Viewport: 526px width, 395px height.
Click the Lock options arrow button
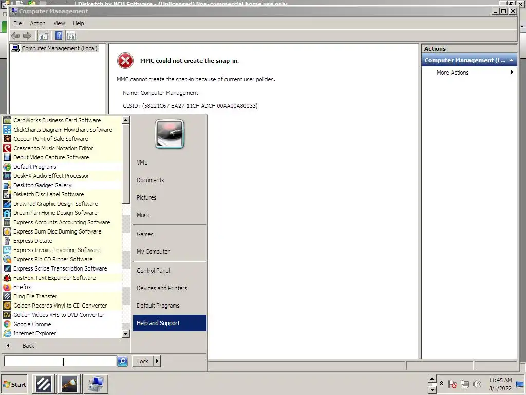(157, 361)
